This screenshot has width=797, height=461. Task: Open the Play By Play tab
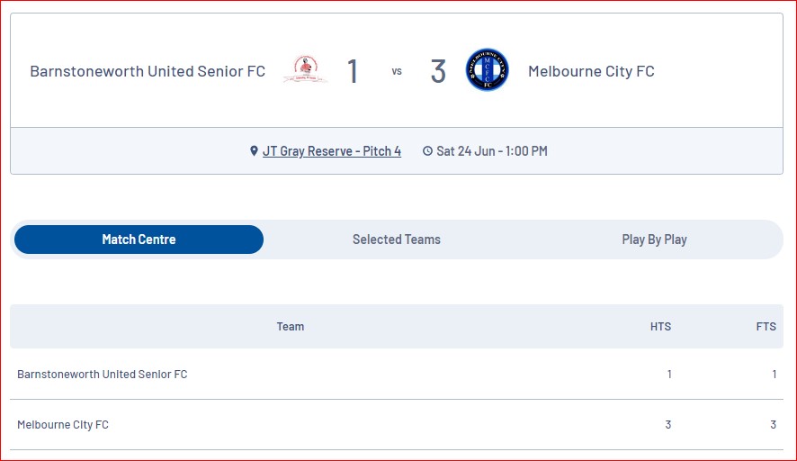pos(654,240)
